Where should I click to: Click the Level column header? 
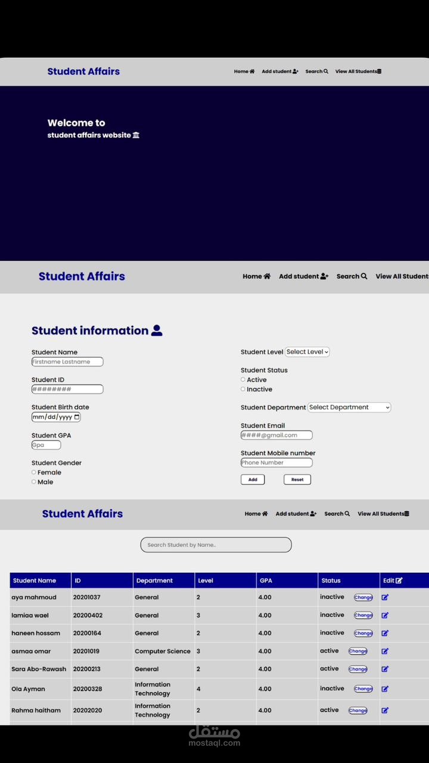pyautogui.click(x=225, y=581)
